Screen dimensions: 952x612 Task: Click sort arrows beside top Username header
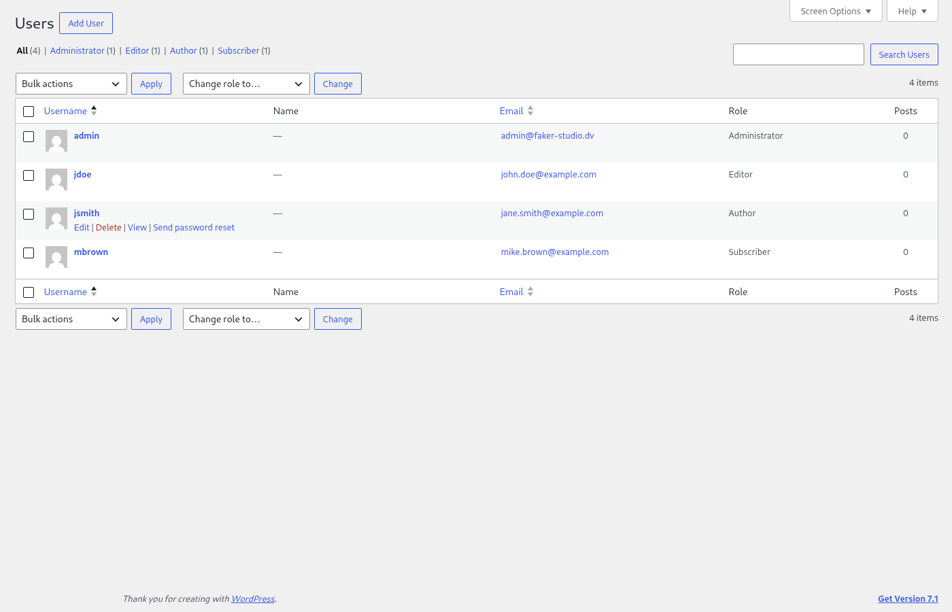(94, 111)
